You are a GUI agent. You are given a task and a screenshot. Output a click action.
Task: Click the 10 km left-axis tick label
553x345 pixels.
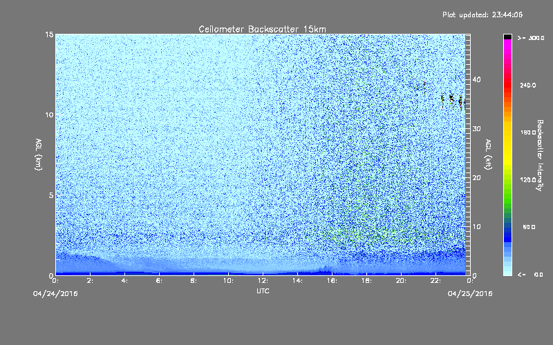pos(49,115)
